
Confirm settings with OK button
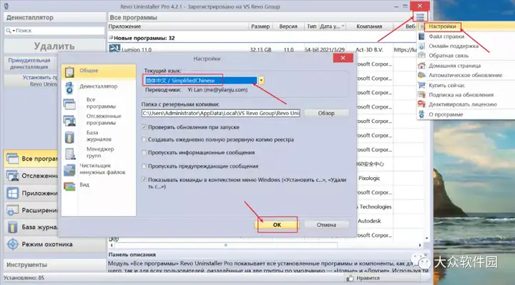pyautogui.click(x=277, y=225)
